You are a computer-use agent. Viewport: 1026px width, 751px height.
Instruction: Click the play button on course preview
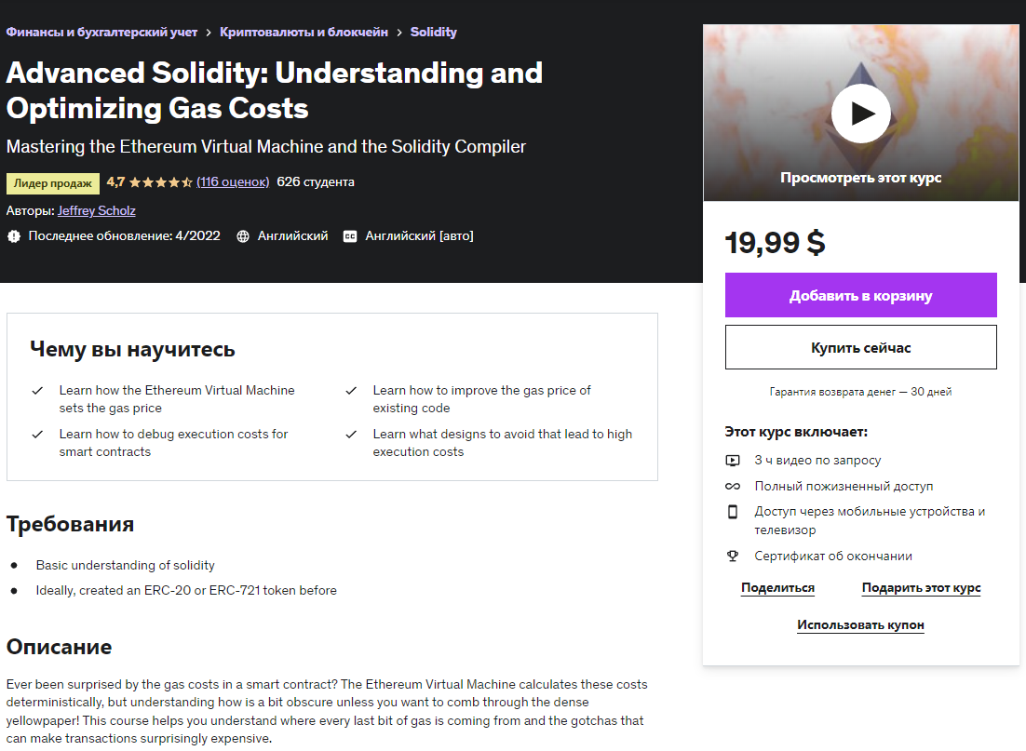pyautogui.click(x=860, y=114)
